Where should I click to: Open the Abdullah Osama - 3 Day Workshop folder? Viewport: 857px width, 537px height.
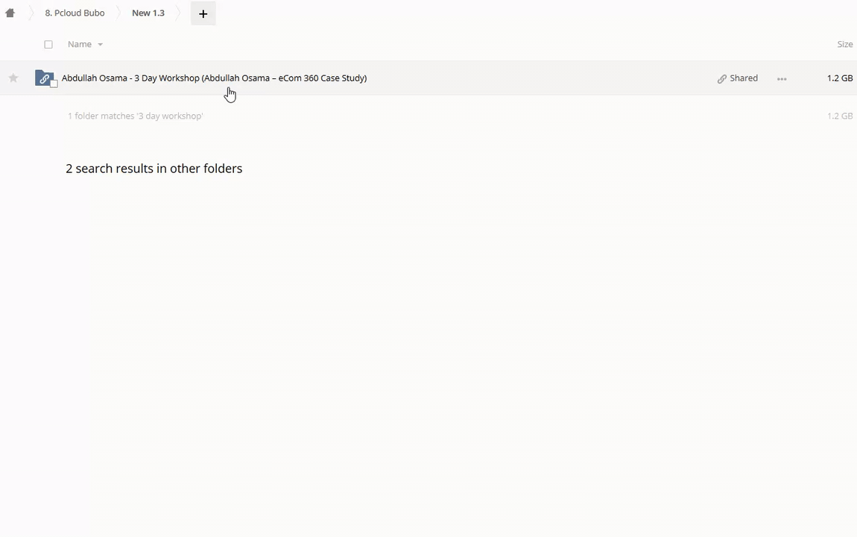[214, 78]
